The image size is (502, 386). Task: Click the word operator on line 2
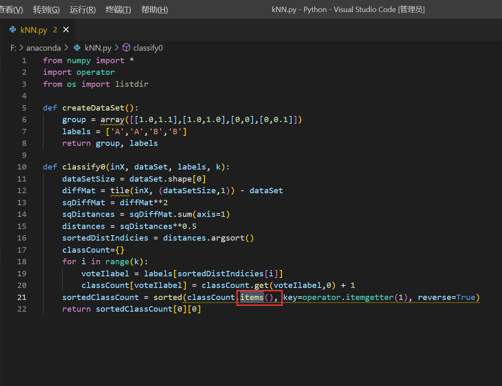95,72
